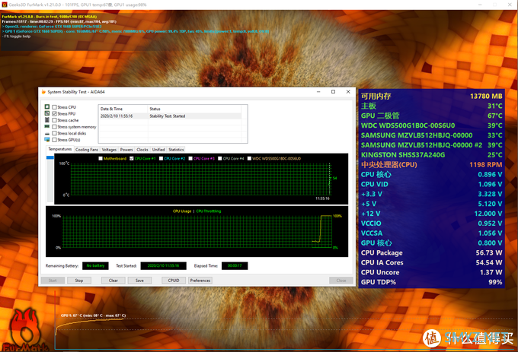Screen dimensions: 518x352
Task: Click the FurMark flame logo
Action: click(25, 330)
